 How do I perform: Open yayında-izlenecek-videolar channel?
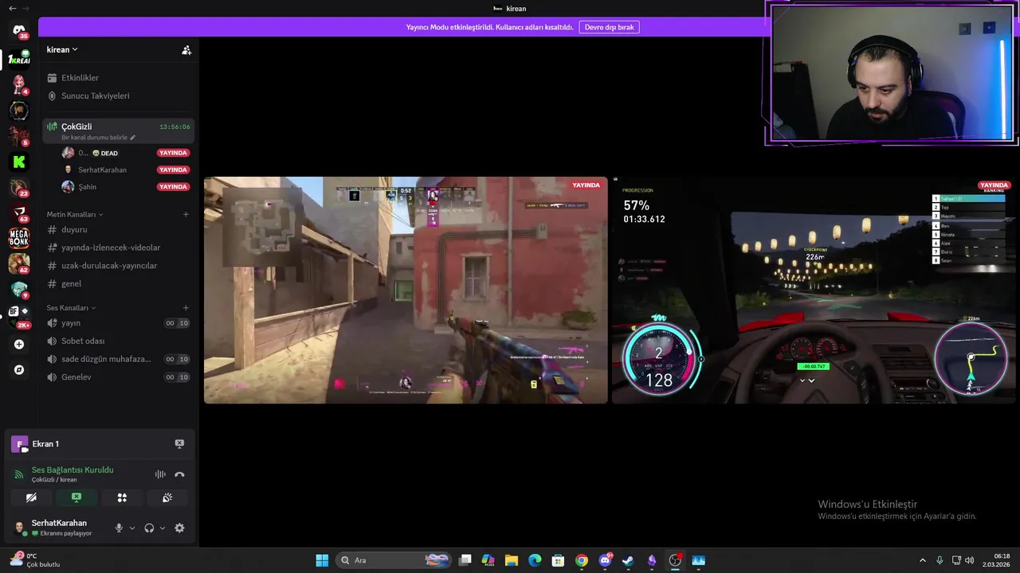118,248
